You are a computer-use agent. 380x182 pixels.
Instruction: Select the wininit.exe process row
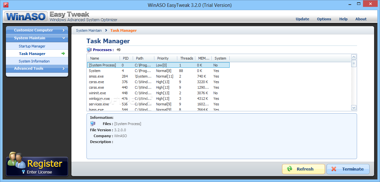(158, 93)
